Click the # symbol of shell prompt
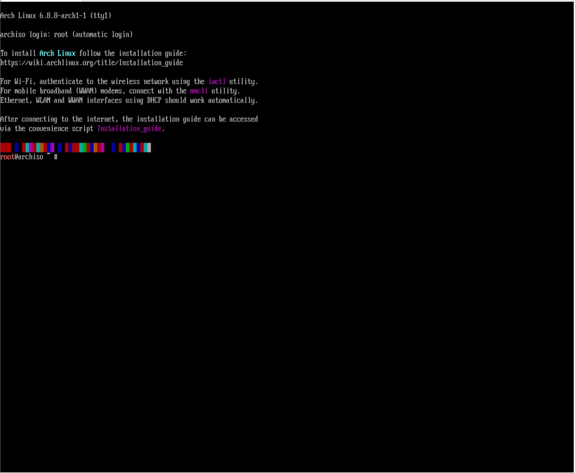This screenshot has width=575, height=473. point(56,157)
